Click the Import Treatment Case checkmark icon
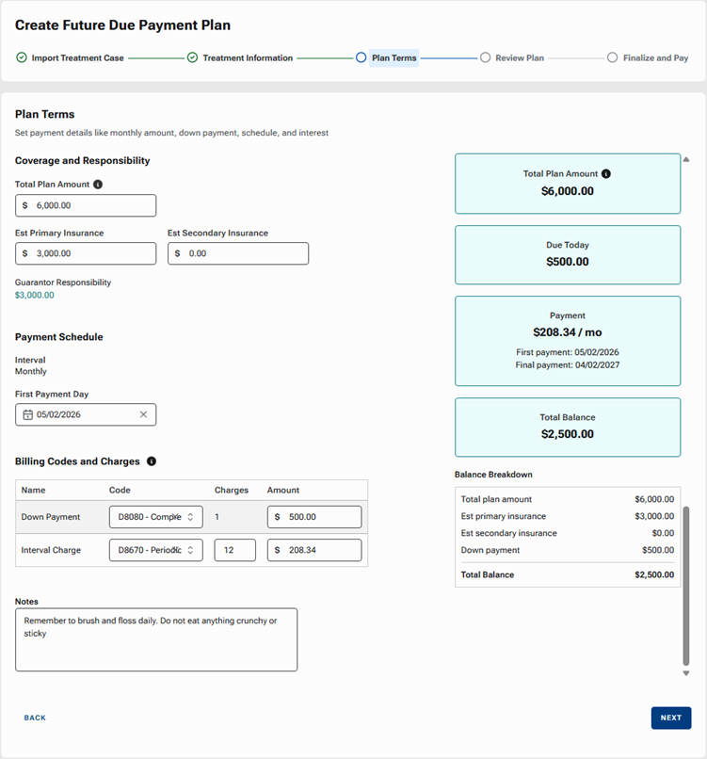Screen dimensions: 707x759 (x=22, y=57)
